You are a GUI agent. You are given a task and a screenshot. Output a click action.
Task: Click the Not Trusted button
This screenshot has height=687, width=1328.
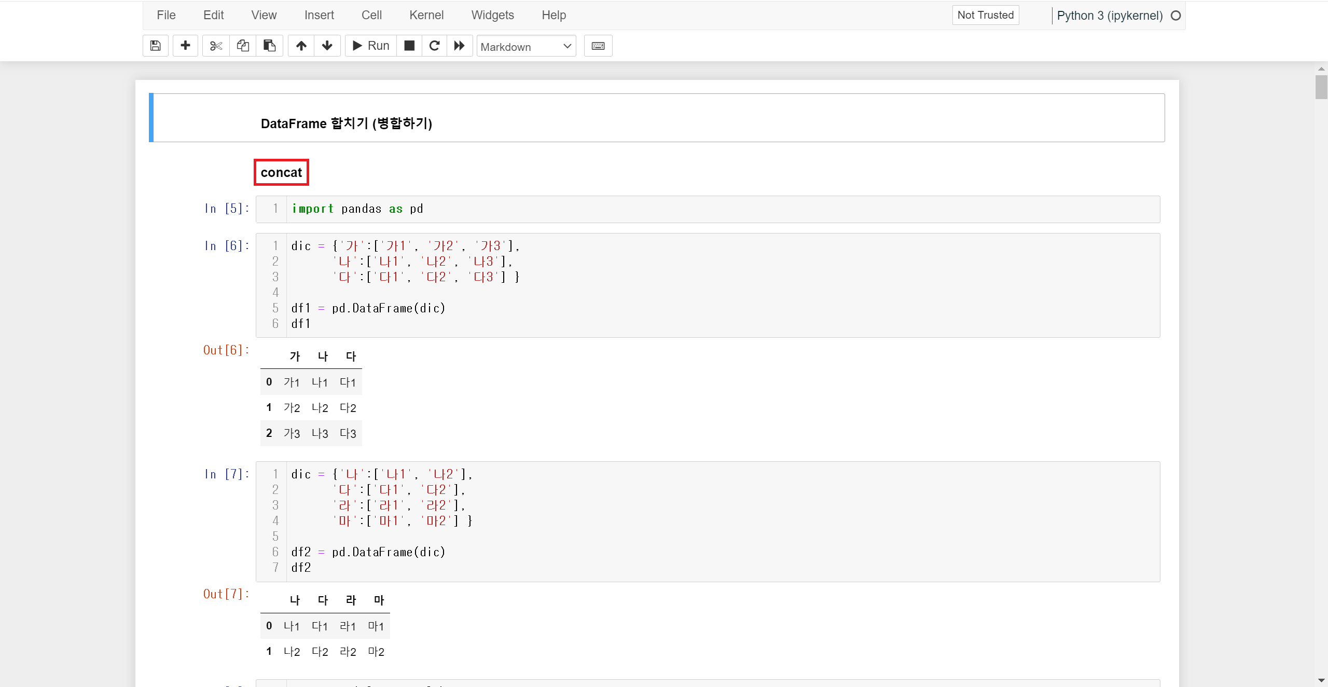pyautogui.click(x=985, y=15)
